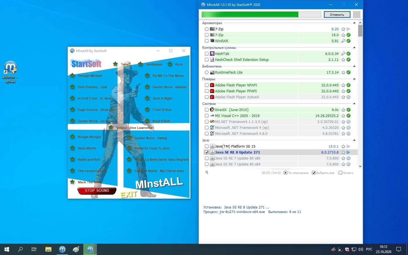The width and height of the screenshot is (408, 255).
Task: Click the Rock'n'Roll track label
Action: point(161,121)
